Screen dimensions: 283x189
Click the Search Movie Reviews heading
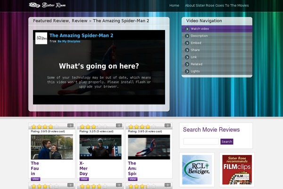(x=211, y=129)
